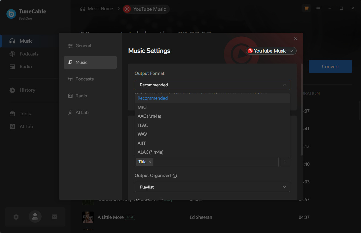Choose FLAC output format option

click(x=143, y=125)
